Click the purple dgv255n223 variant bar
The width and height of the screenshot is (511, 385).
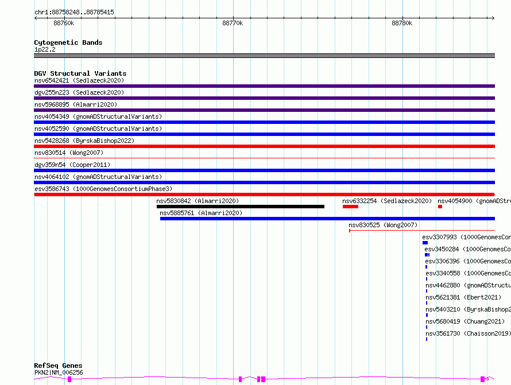click(264, 98)
